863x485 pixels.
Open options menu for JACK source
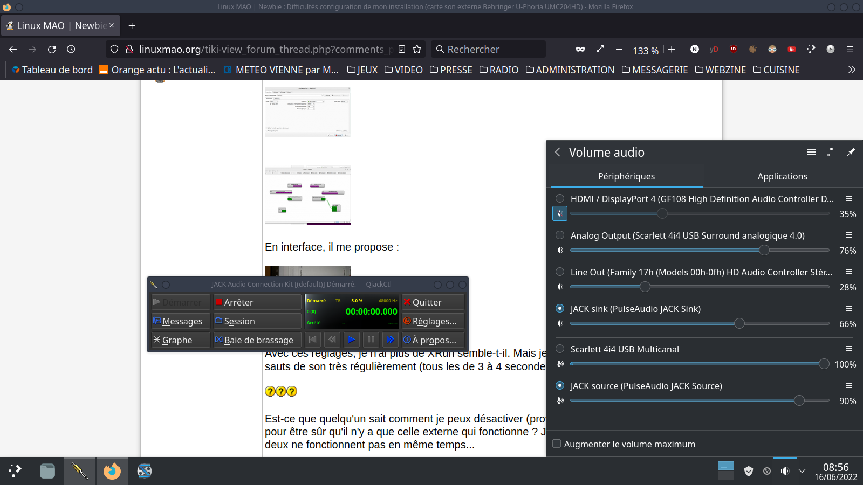click(x=849, y=385)
